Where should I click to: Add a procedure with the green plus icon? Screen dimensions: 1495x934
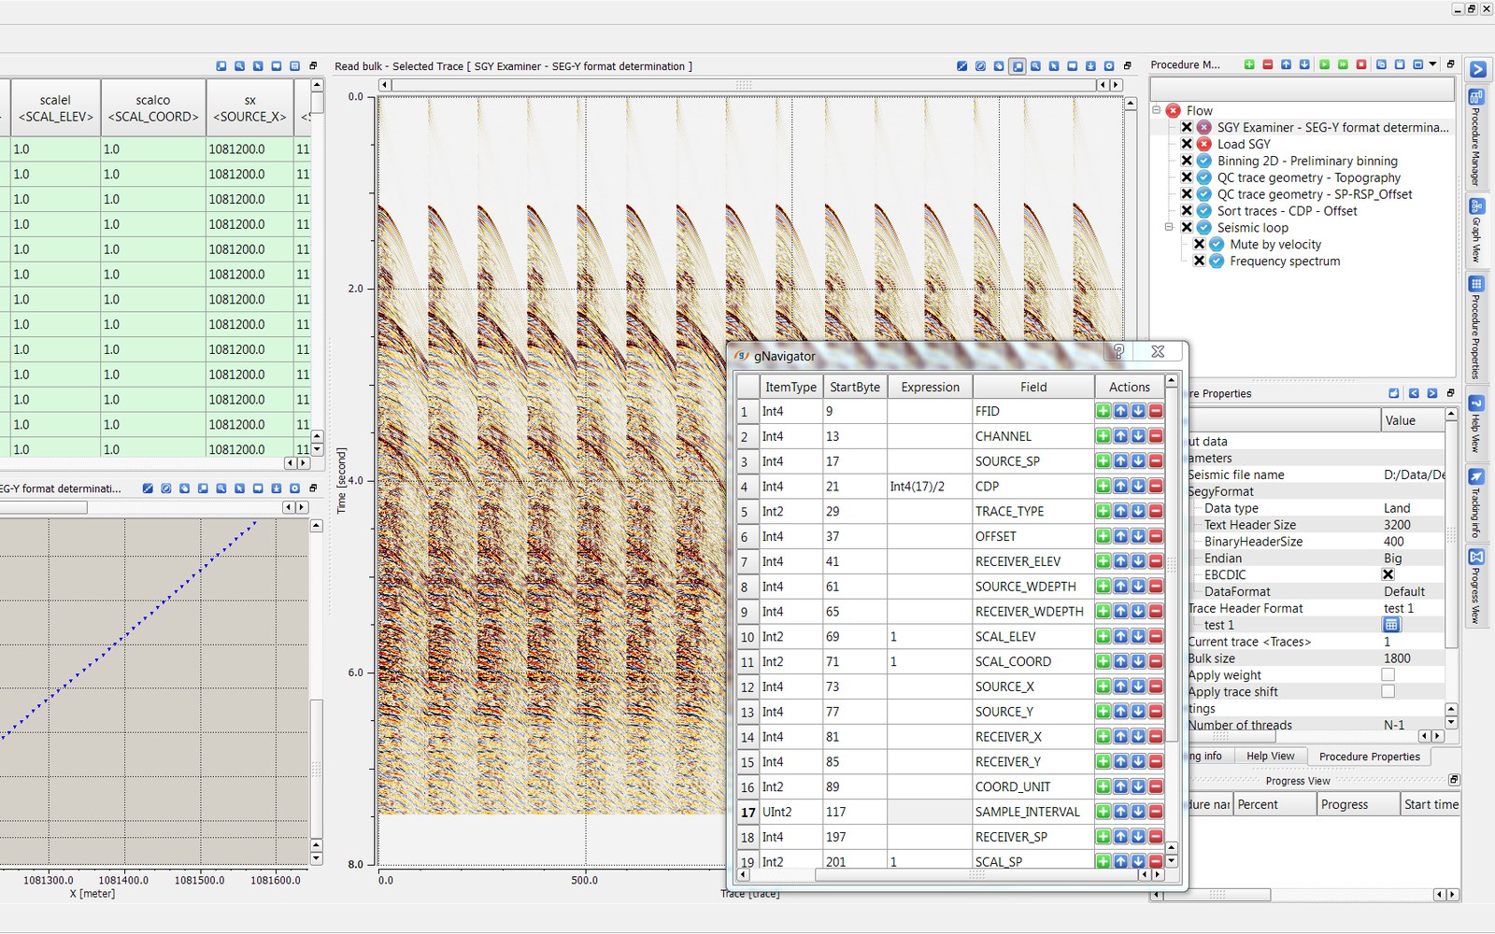click(1249, 64)
